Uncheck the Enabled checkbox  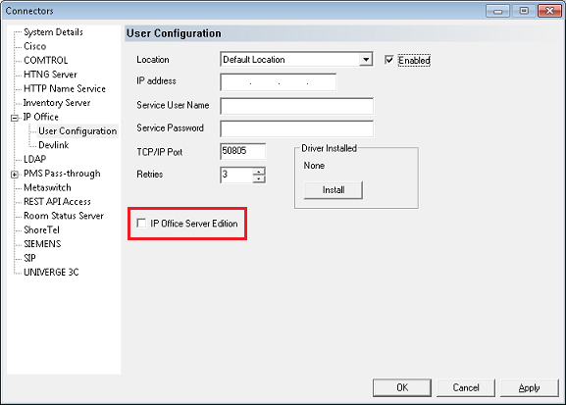pos(388,60)
